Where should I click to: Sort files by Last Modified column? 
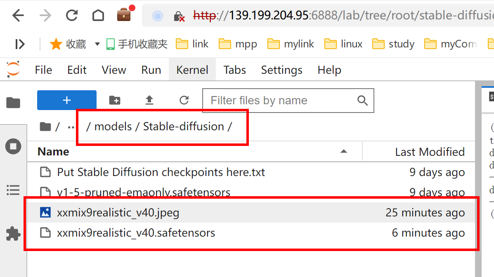430,152
